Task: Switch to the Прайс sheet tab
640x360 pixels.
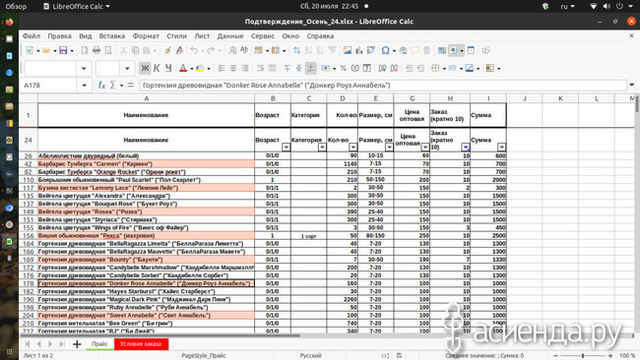Action: [x=99, y=343]
